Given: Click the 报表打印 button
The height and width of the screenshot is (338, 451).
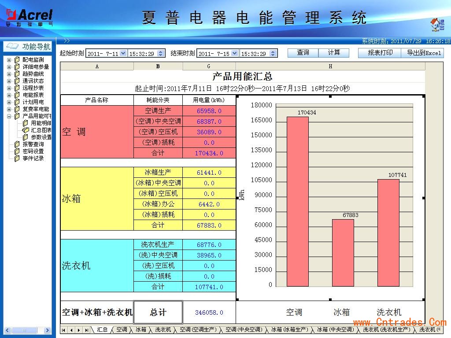Looking at the screenshot, I should 380,53.
